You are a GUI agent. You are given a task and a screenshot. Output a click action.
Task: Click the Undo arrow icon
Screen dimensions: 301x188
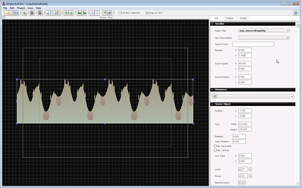[66, 13]
